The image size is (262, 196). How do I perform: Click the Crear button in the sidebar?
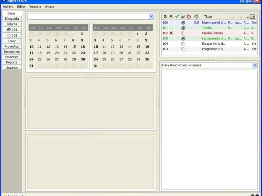(x=12, y=41)
